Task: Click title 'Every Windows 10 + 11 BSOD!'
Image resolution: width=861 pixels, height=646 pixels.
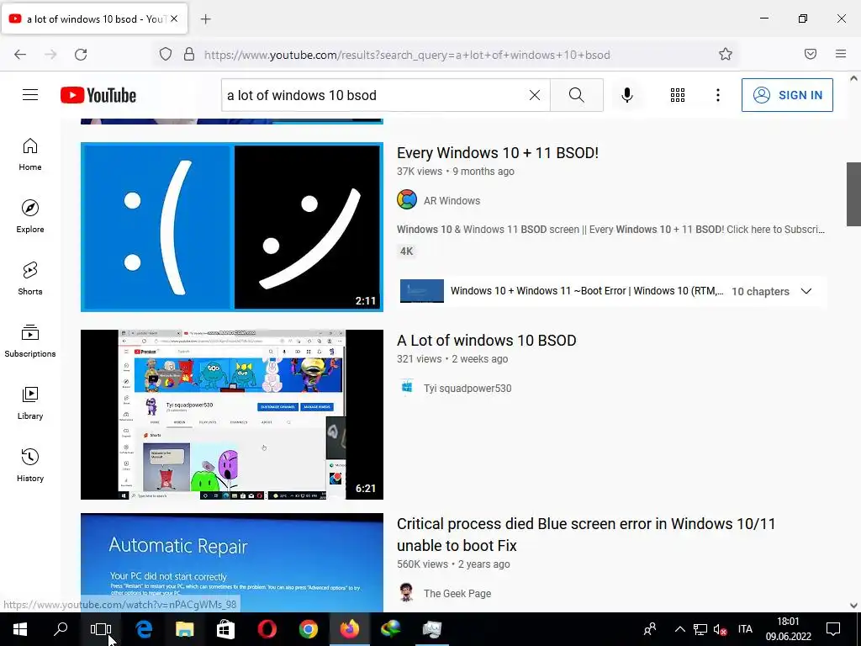Action: pyautogui.click(x=498, y=153)
